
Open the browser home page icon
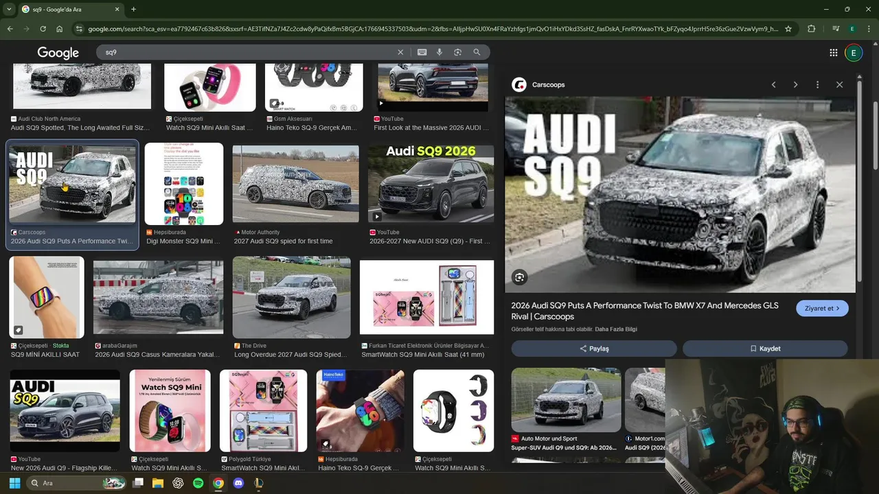point(60,29)
